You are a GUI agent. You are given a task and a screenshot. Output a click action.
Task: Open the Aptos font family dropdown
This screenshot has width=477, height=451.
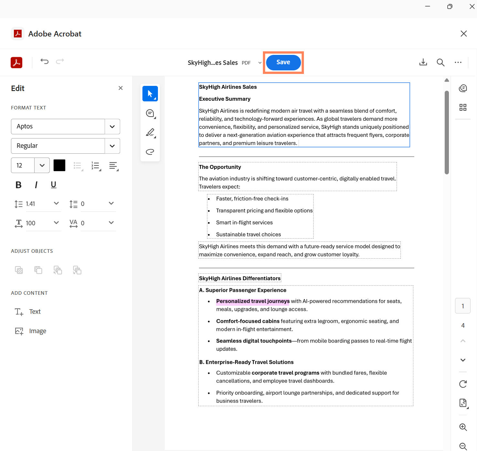(112, 127)
